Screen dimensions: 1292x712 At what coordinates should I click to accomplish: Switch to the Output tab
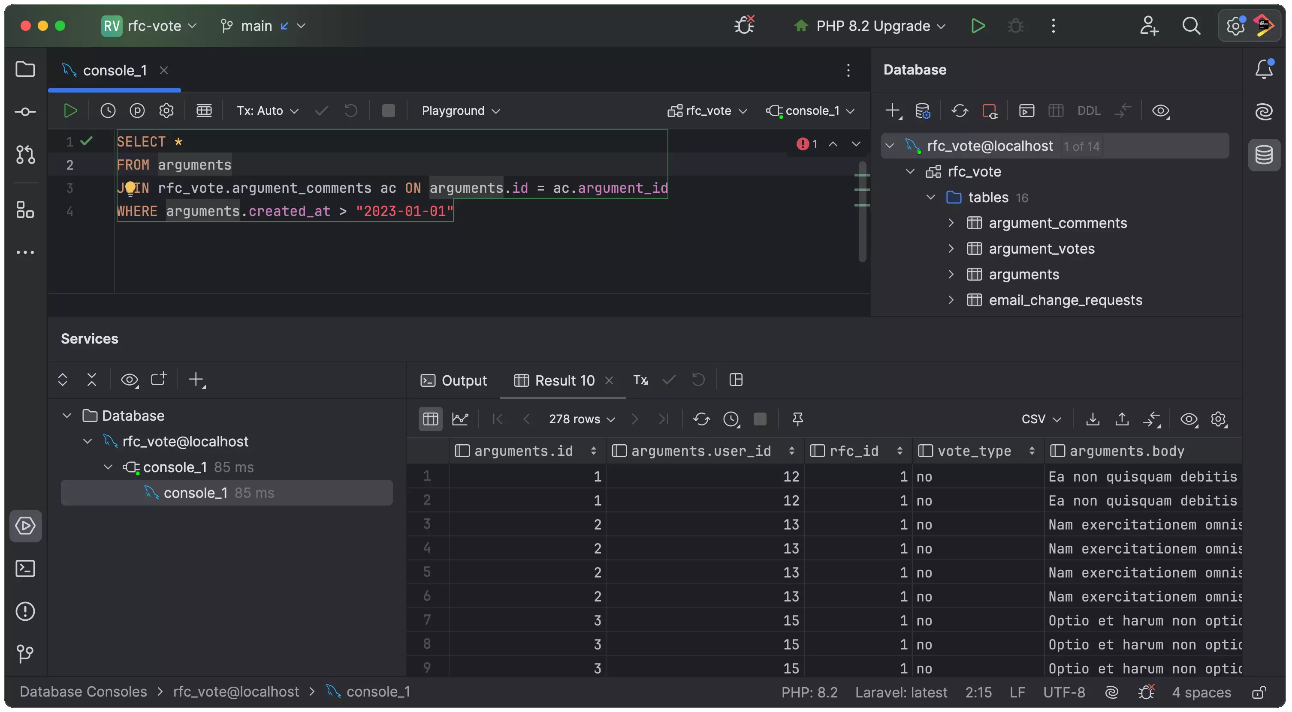point(454,381)
